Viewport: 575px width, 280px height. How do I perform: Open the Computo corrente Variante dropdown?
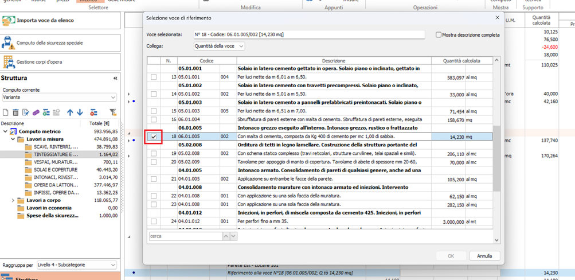coord(58,98)
